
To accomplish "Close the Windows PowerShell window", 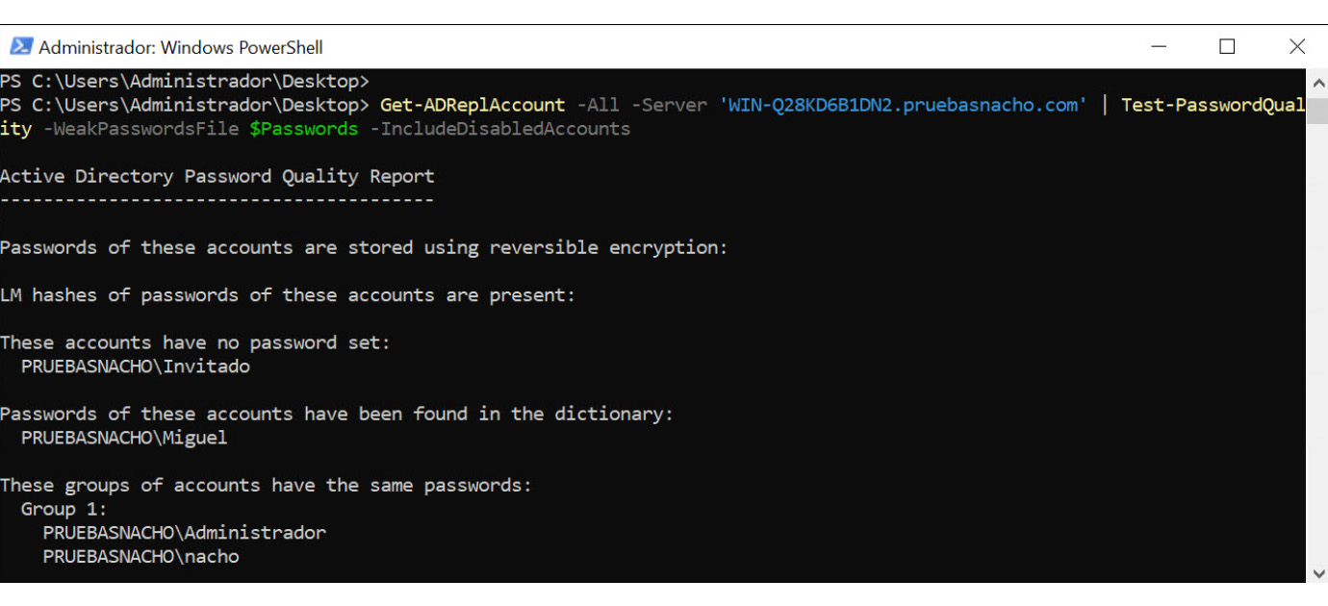I will point(1296,46).
